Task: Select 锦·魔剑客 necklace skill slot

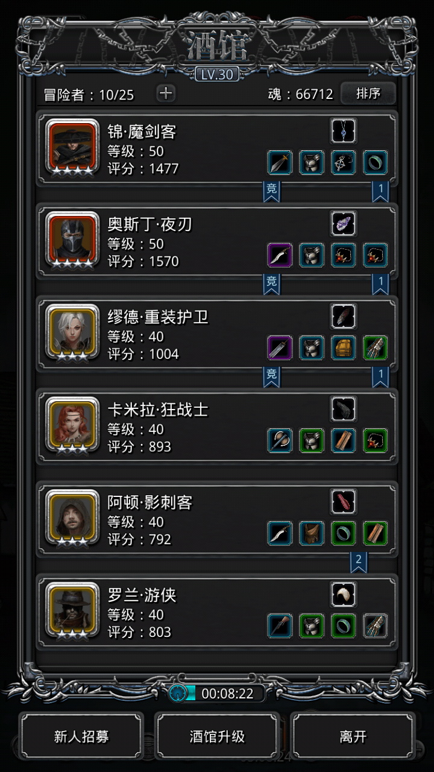Action: 344,131
